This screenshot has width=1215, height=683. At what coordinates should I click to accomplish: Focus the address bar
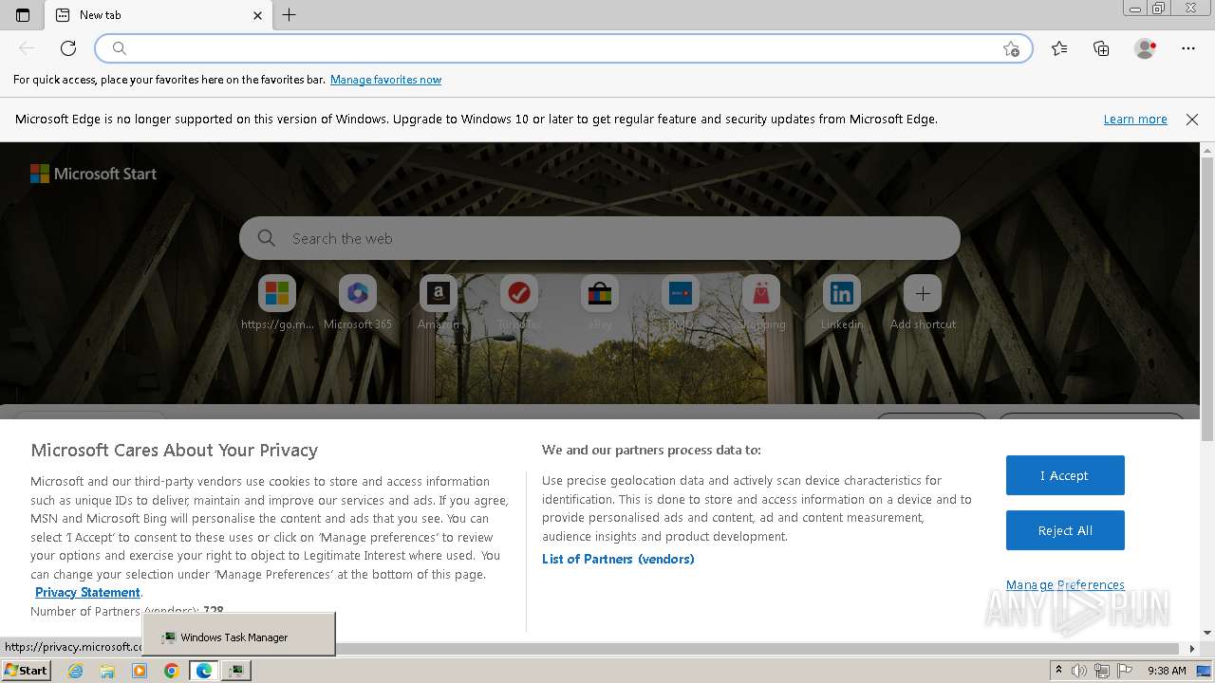click(564, 48)
